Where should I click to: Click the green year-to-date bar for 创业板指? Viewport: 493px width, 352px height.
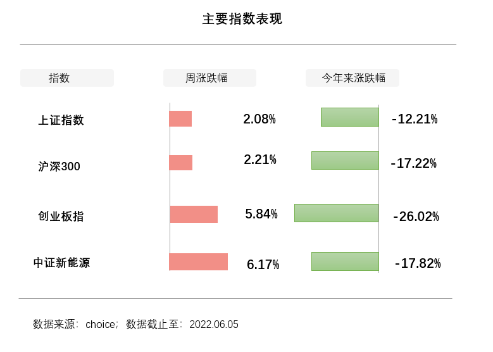coord(337,213)
